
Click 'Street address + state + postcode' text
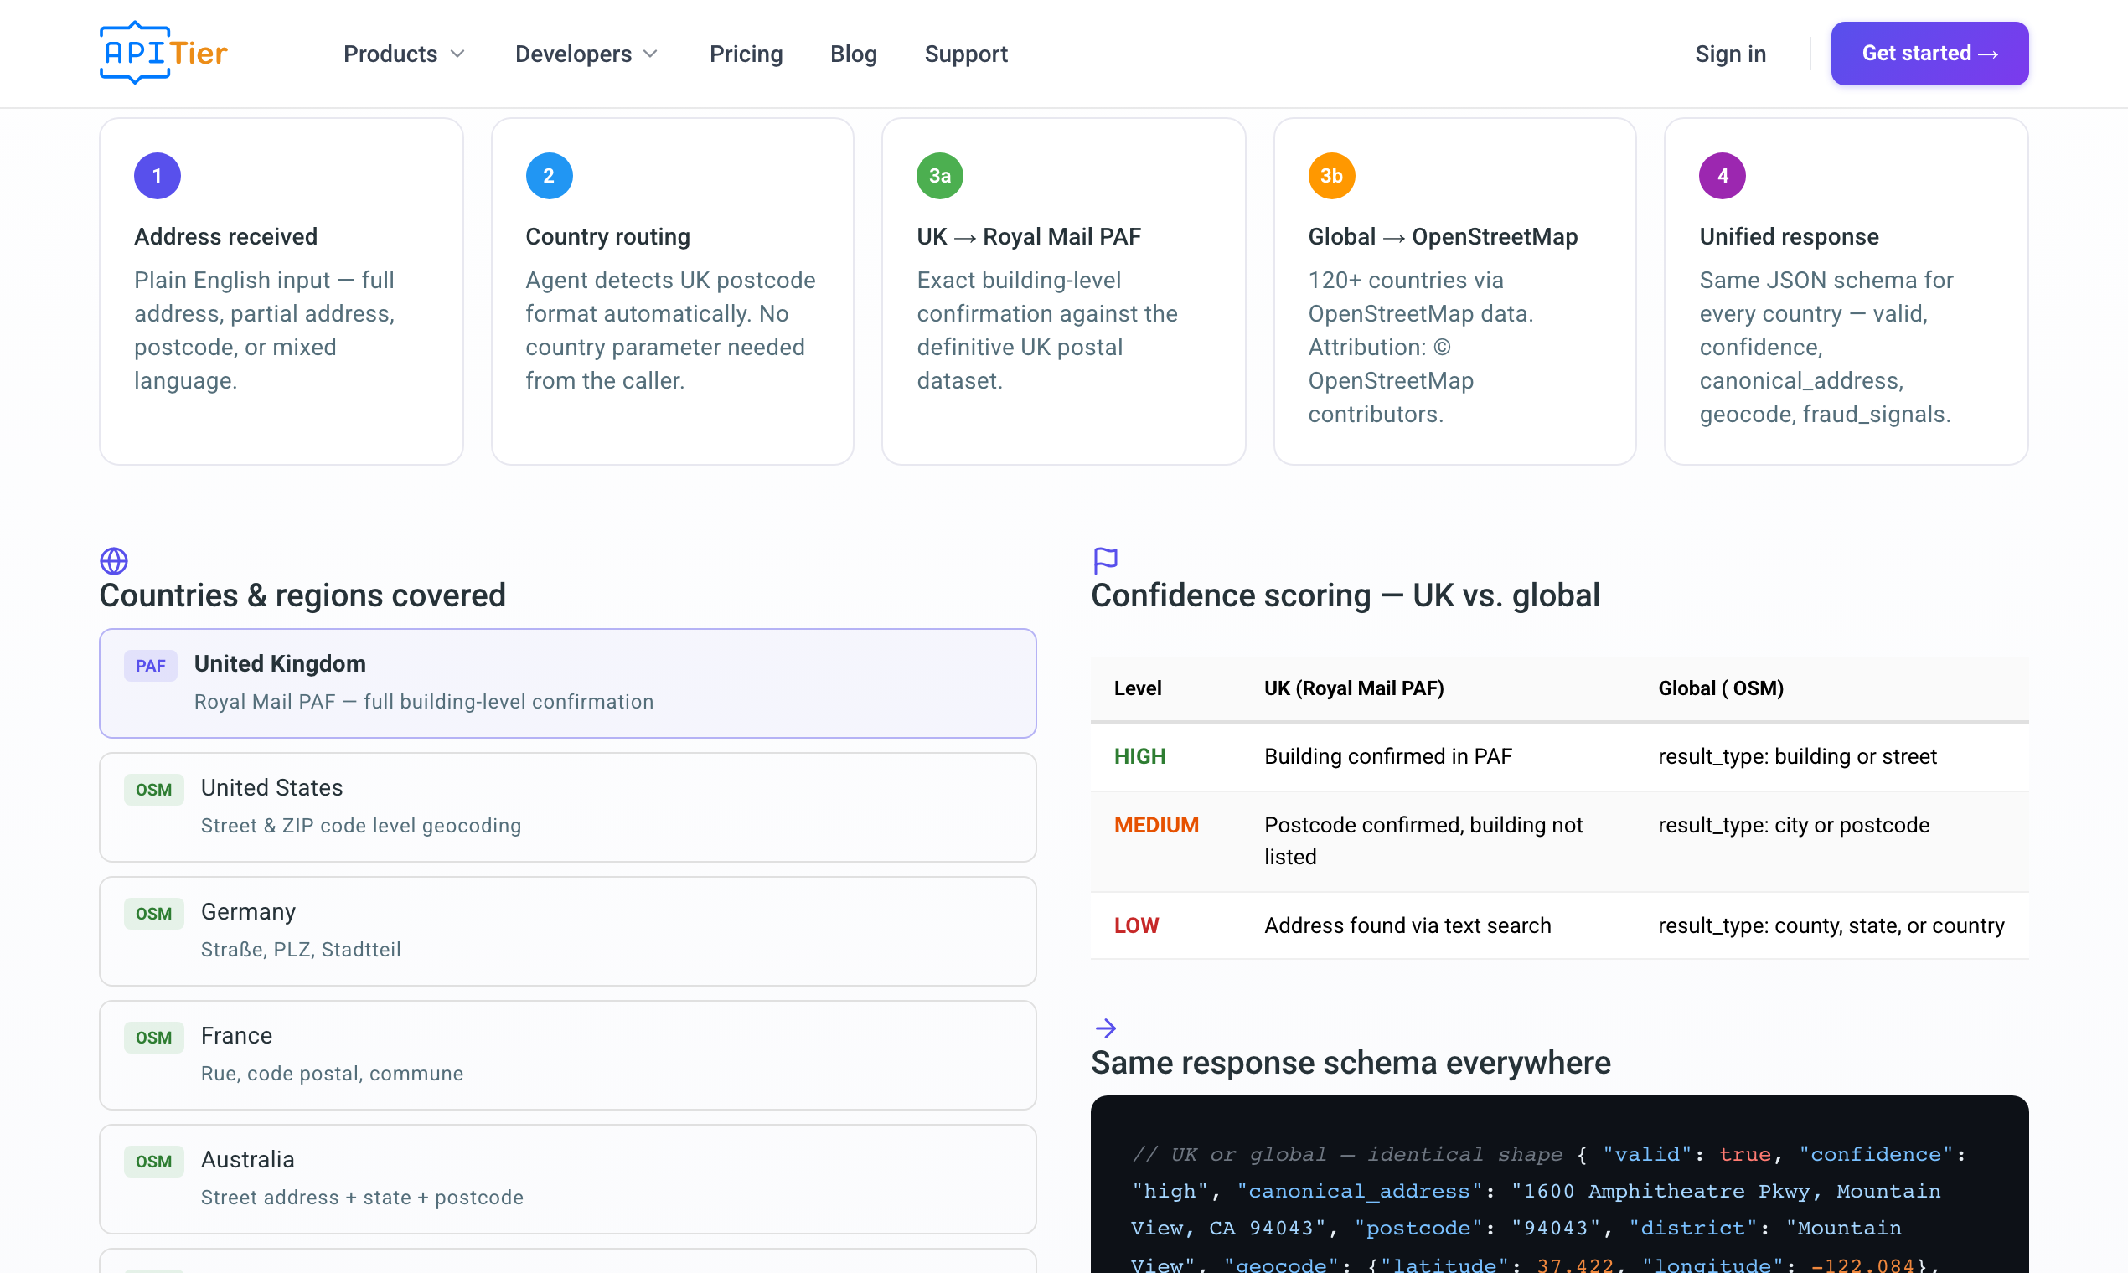[x=361, y=1198]
